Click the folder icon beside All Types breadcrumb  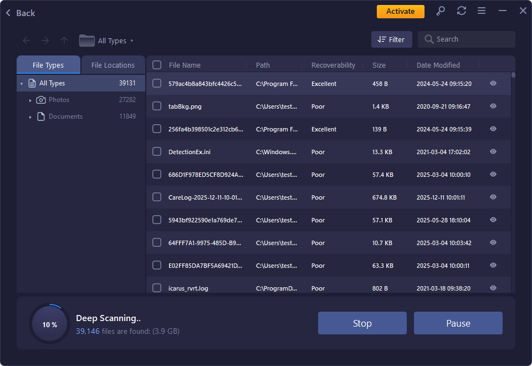click(x=86, y=40)
